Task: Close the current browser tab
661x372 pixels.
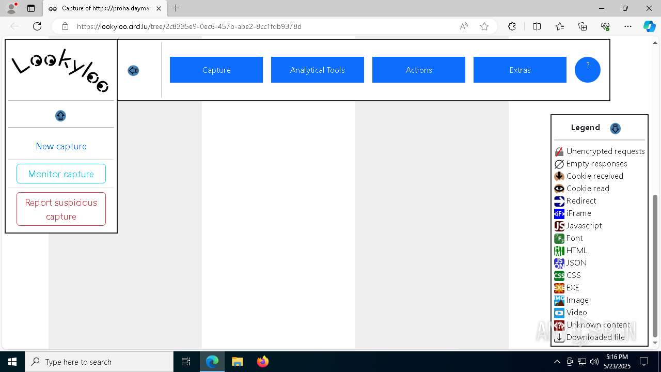Action: 159,8
